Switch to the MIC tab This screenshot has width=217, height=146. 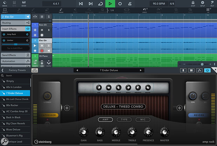[143, 119]
